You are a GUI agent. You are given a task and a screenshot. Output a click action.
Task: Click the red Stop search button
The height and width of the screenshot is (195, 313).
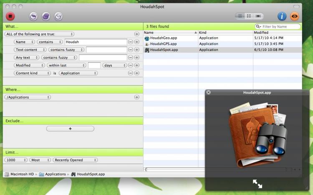click(x=10, y=16)
